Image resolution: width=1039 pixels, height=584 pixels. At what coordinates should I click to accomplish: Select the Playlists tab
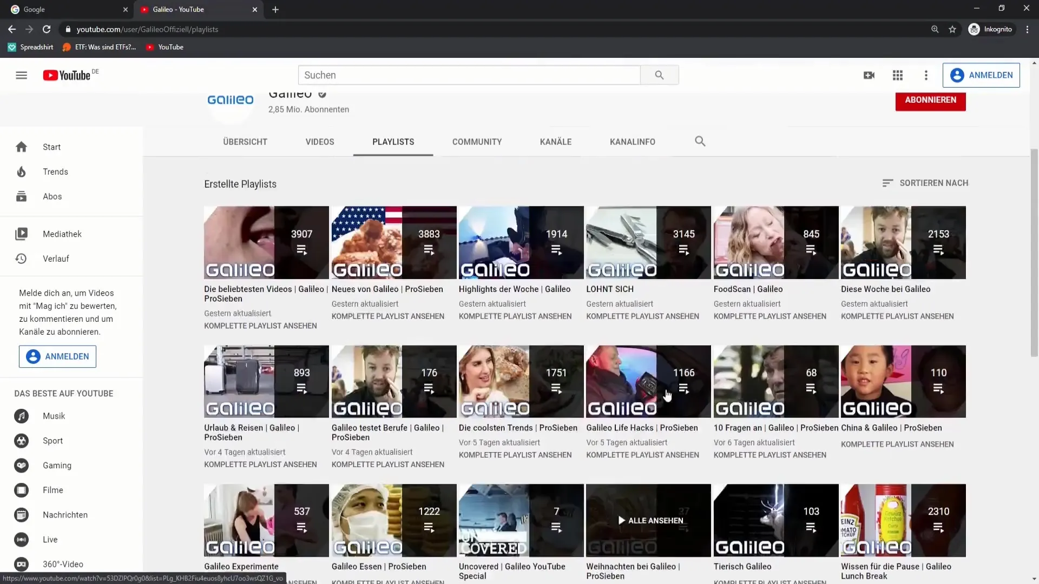pos(393,142)
